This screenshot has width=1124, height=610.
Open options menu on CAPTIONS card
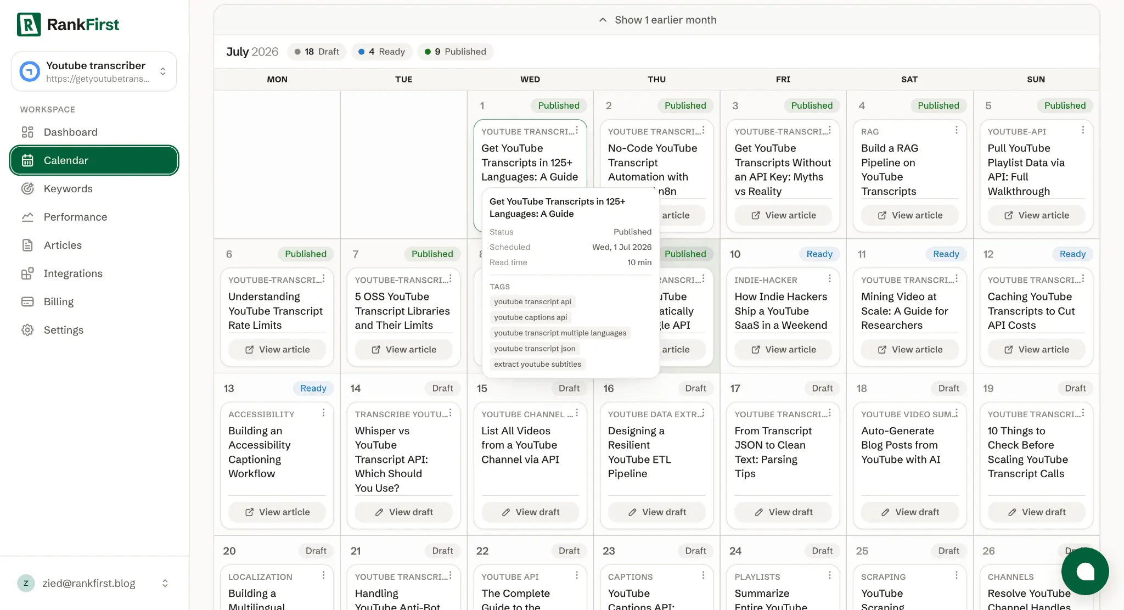703,575
